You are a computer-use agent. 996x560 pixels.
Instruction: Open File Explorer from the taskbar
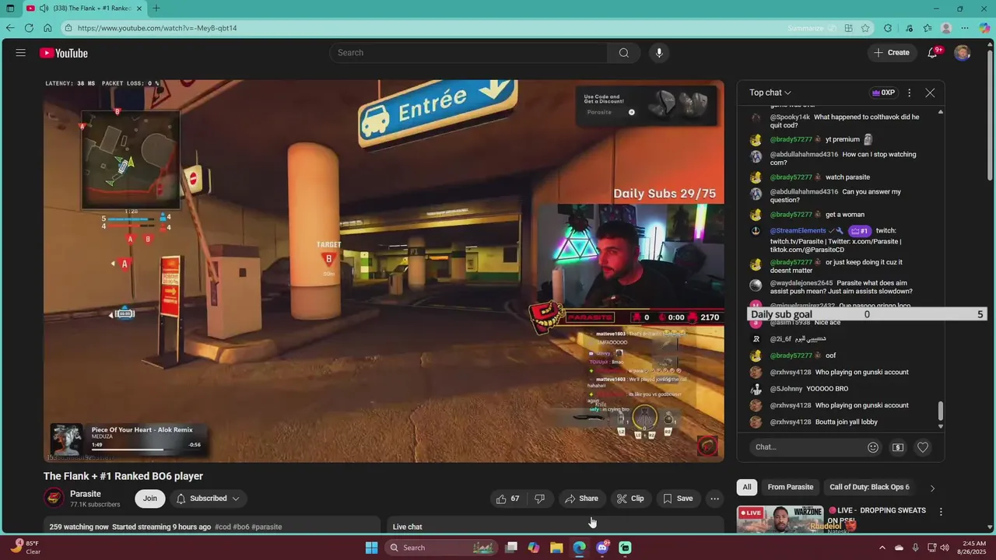click(556, 548)
